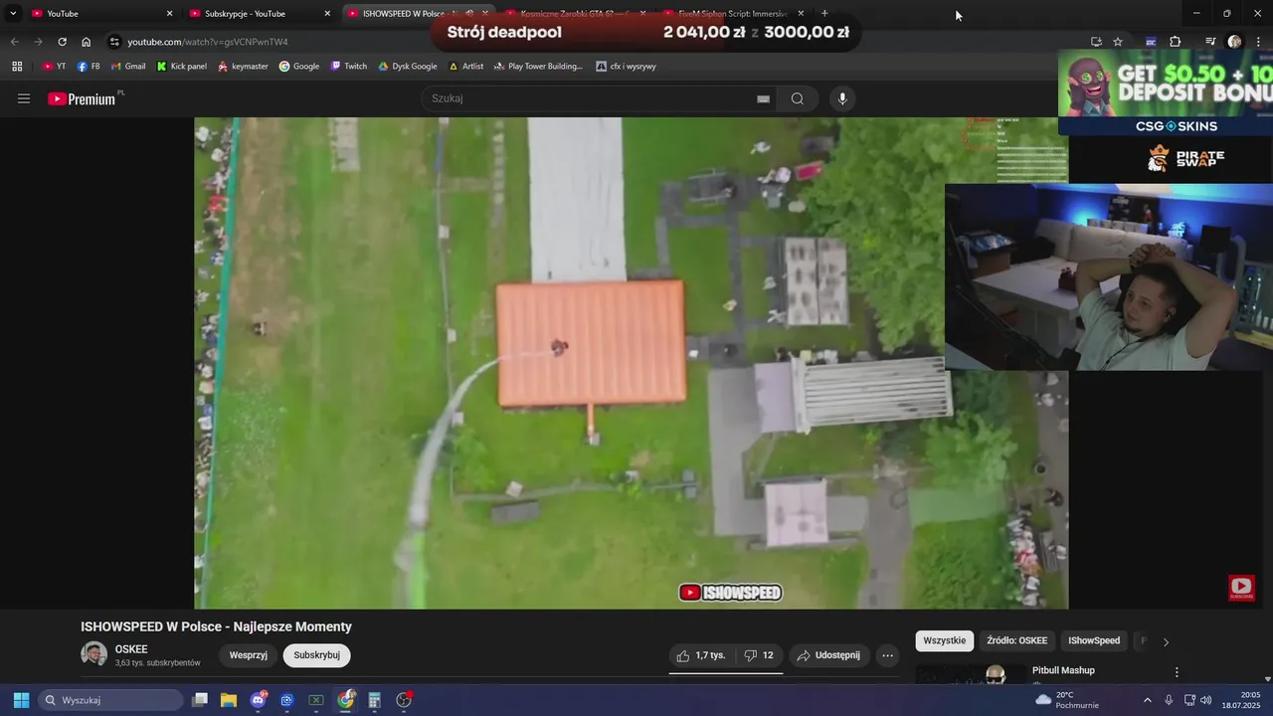Open more actions three-dot menu under video
This screenshot has height=716, width=1273.
coord(888,655)
